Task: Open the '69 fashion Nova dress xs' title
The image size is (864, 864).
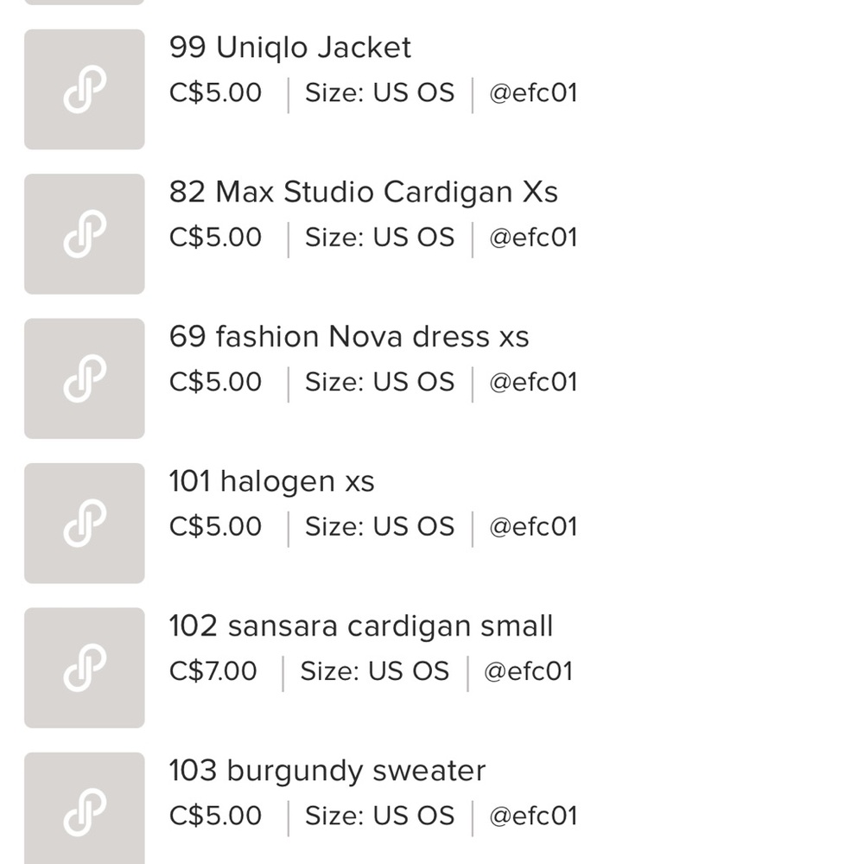Action: coord(349,337)
